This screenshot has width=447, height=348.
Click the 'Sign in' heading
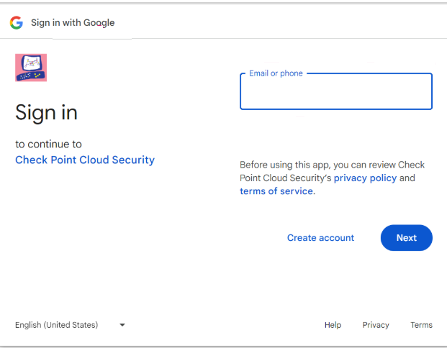tap(47, 112)
